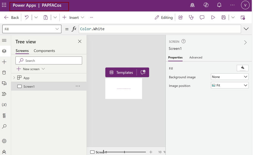Open Image position Fit dropdown

point(229,85)
